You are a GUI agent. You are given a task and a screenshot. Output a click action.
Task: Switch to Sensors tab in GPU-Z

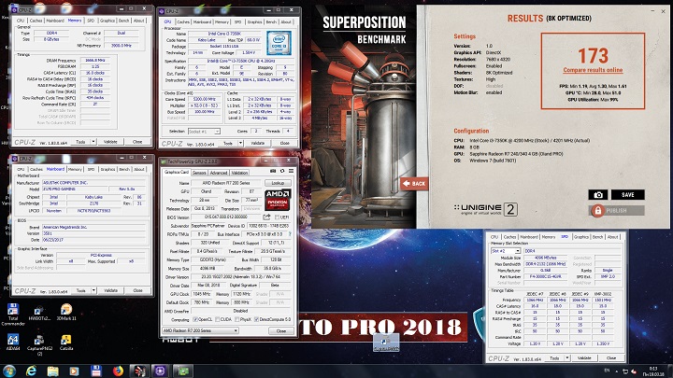point(199,173)
